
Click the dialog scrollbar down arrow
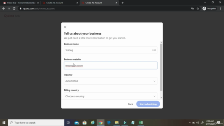[161, 98]
